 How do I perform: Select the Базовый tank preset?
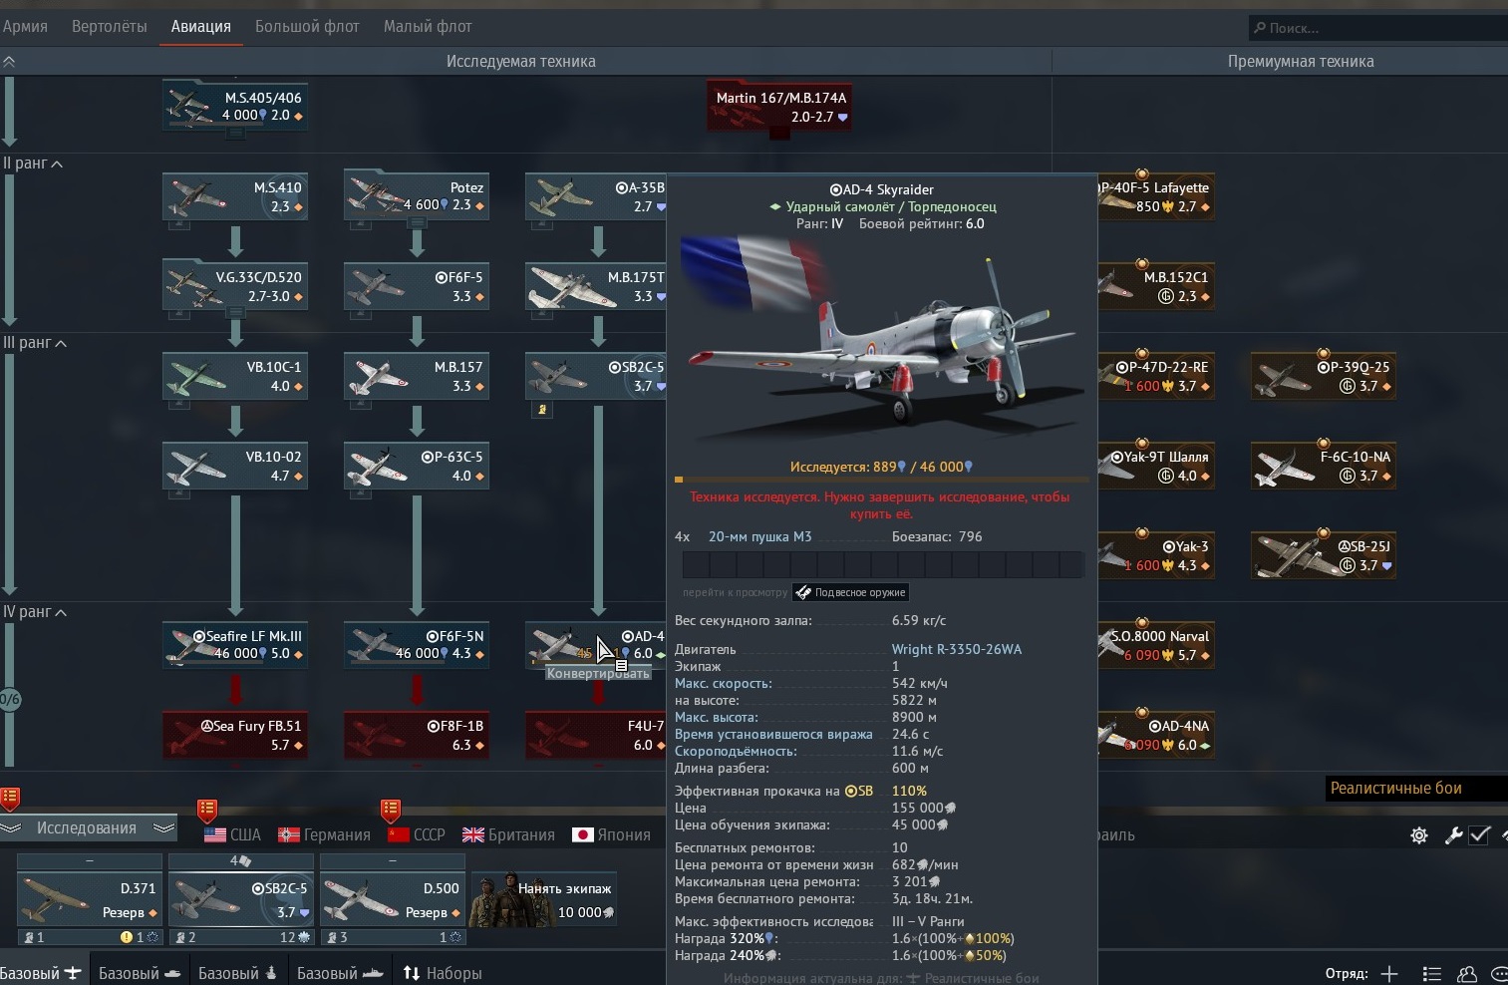pos(140,973)
